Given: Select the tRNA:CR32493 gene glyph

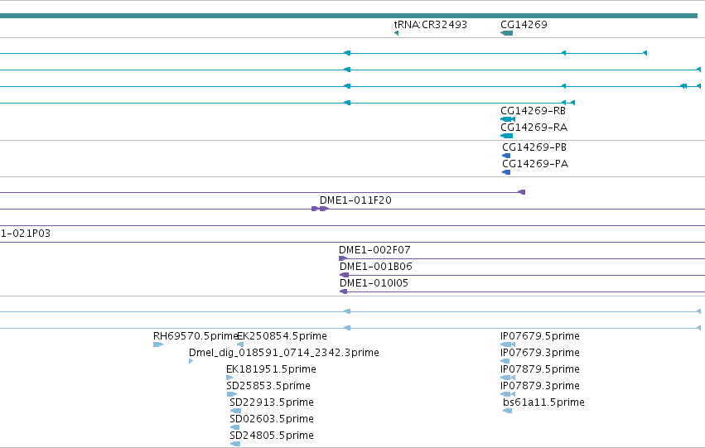Looking at the screenshot, I should point(396,33).
